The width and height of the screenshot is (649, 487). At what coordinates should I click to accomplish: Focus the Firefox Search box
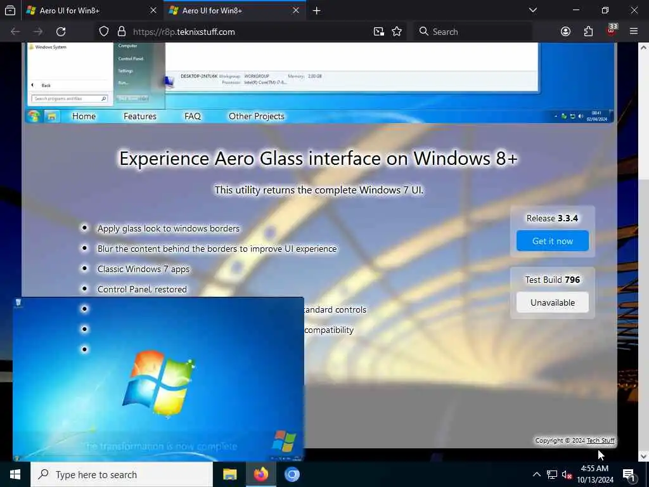click(x=472, y=32)
